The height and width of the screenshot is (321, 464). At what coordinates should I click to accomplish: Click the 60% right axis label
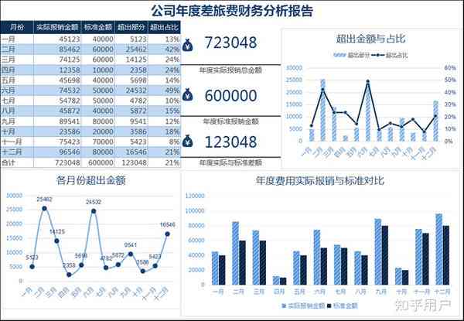(450, 68)
